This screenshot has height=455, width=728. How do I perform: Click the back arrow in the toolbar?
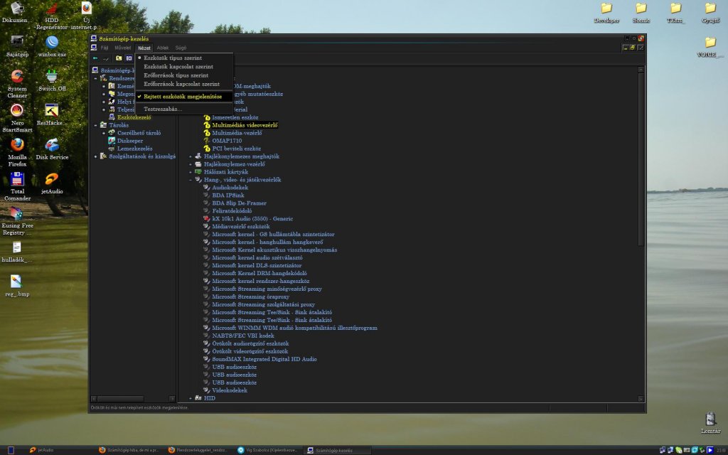95,58
